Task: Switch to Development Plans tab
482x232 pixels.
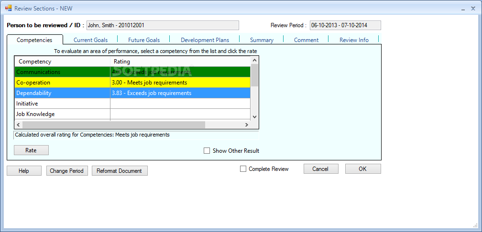Action: point(205,40)
